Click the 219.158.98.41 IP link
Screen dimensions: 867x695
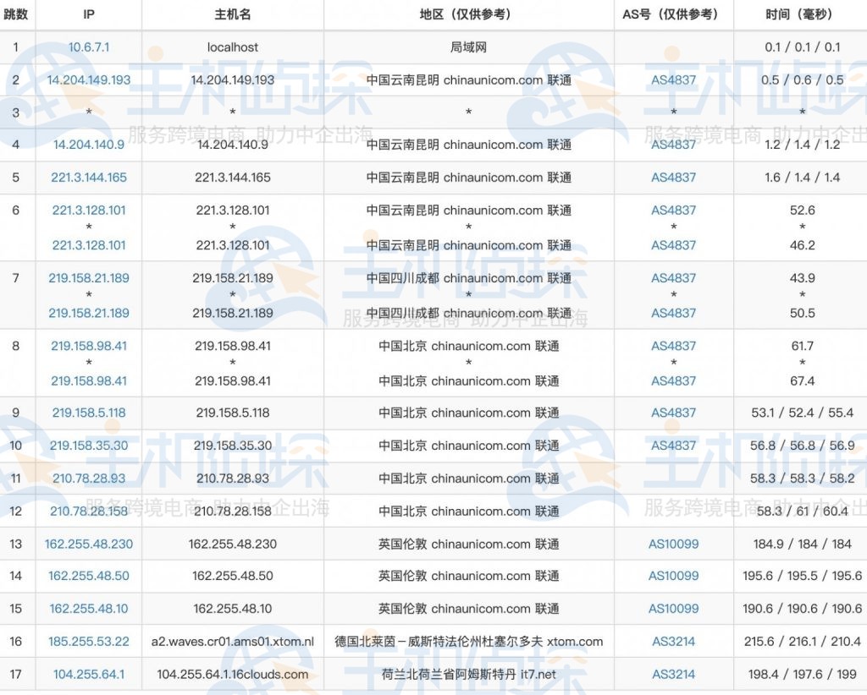pos(88,346)
